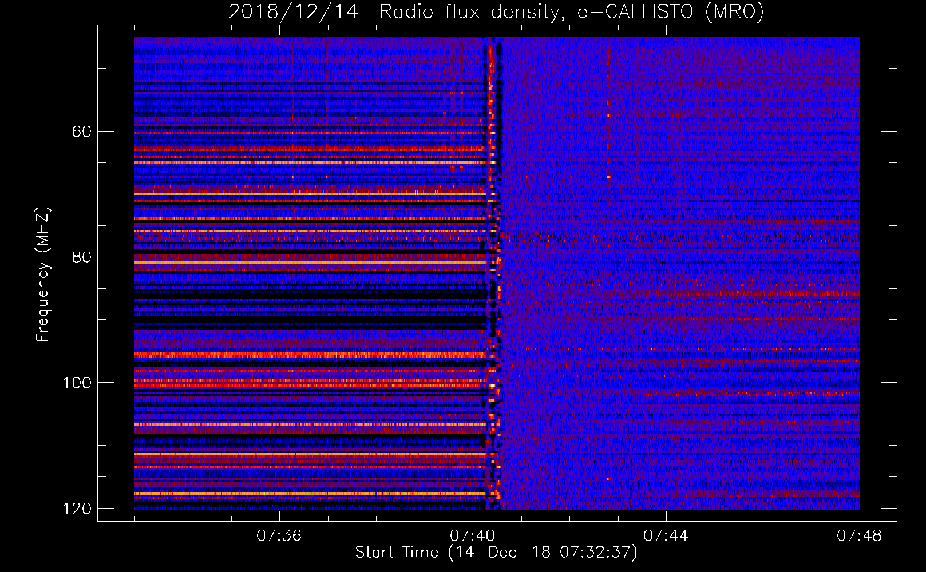Click the 100 frequency tick label
The image size is (926, 572).
(x=77, y=382)
